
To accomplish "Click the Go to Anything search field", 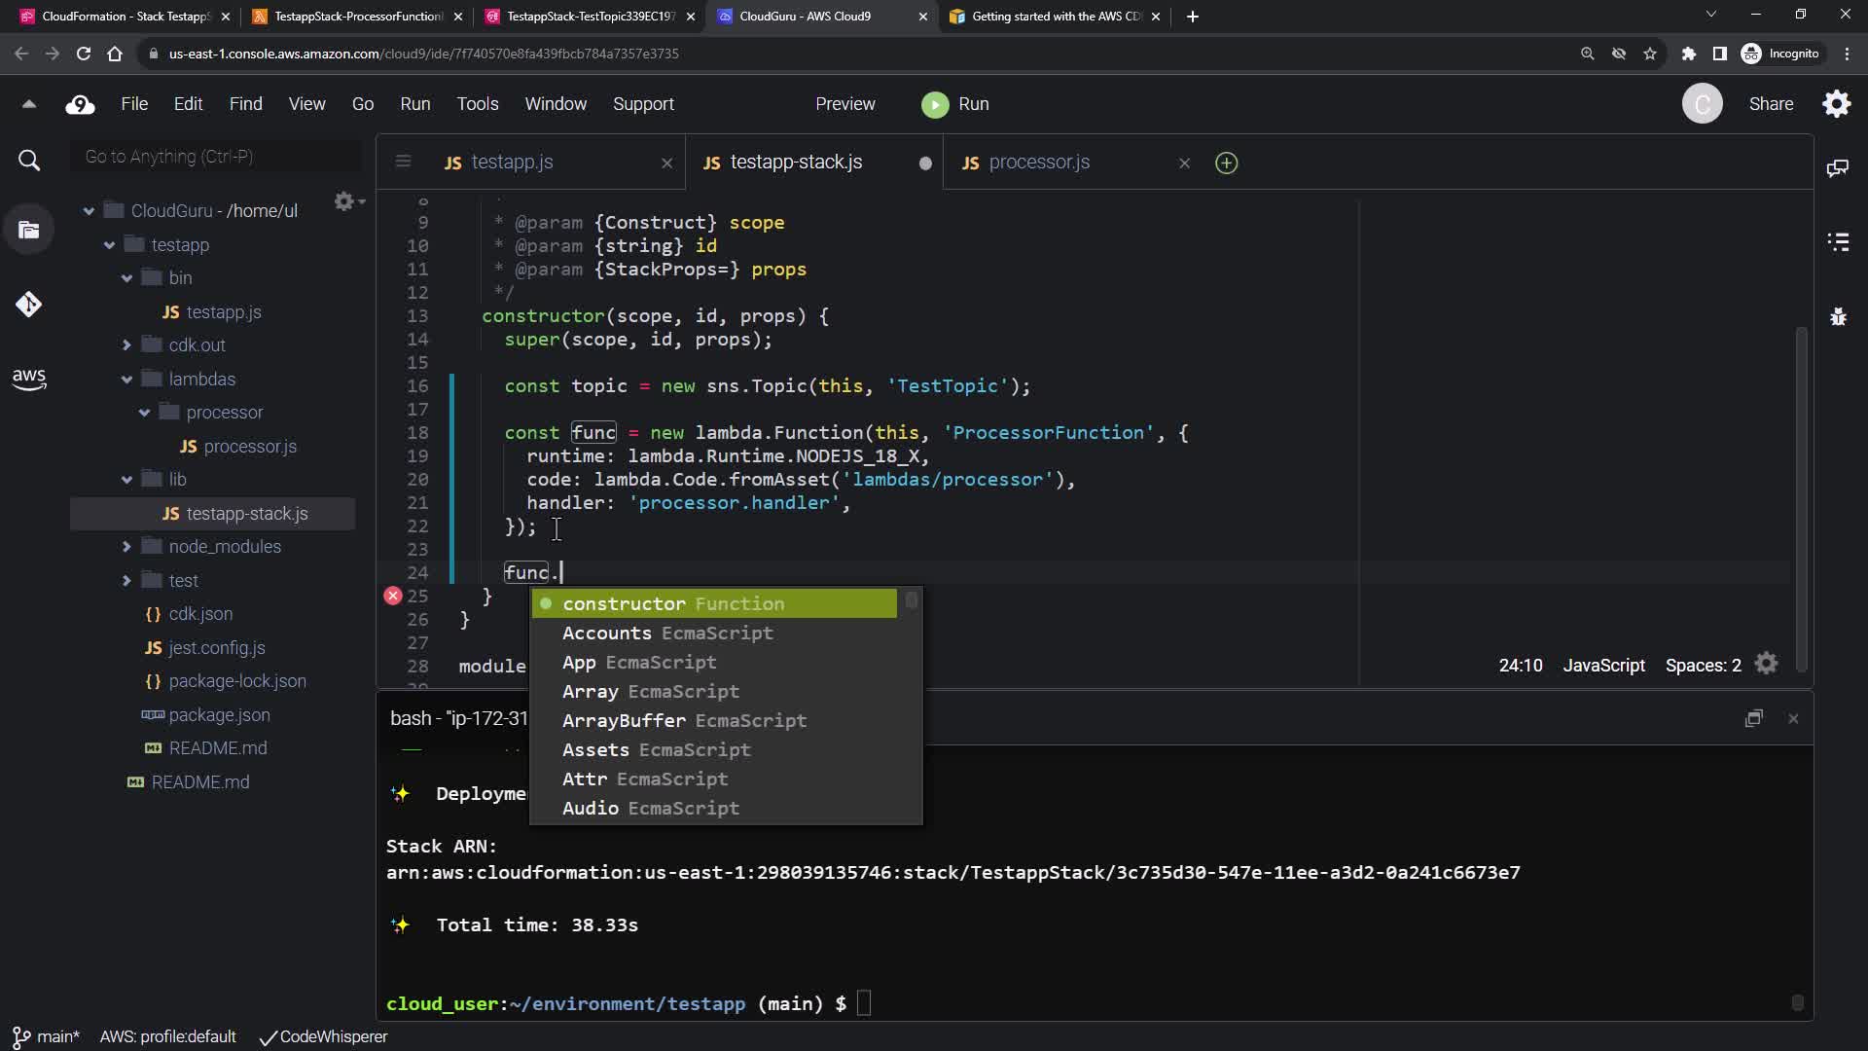I will pos(216,157).
